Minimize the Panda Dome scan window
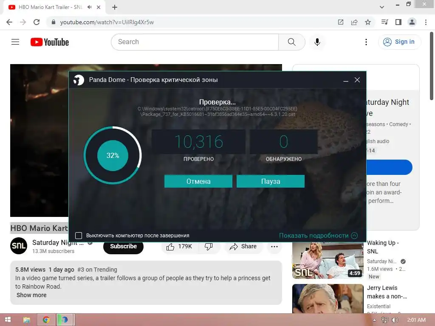Screen dimensions: 435x326 [x=346, y=80]
